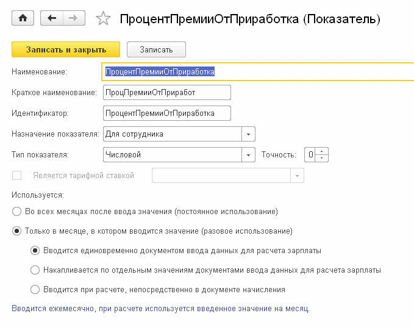
Task: Select Вводится при расчете в документе начисления
Action: (x=35, y=290)
